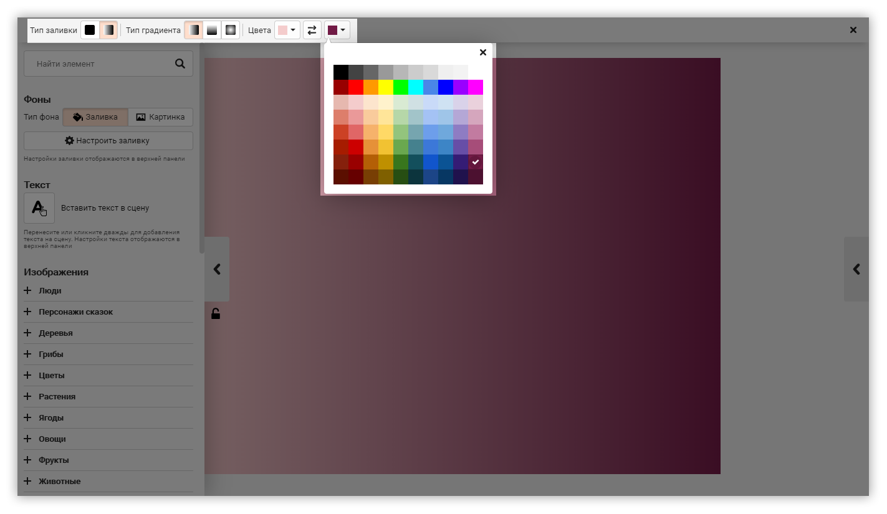This screenshot has width=887, height=514.
Task: Choose vertical linear gradient type
Action: (x=212, y=30)
